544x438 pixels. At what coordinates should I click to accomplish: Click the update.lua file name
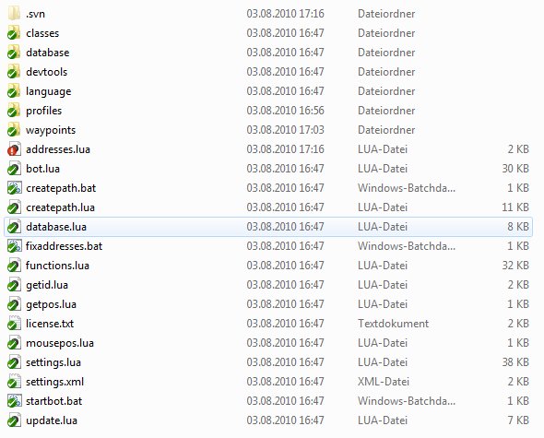tap(52, 421)
